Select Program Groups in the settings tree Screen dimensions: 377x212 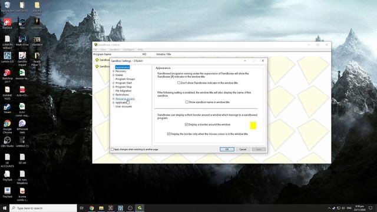(125, 79)
